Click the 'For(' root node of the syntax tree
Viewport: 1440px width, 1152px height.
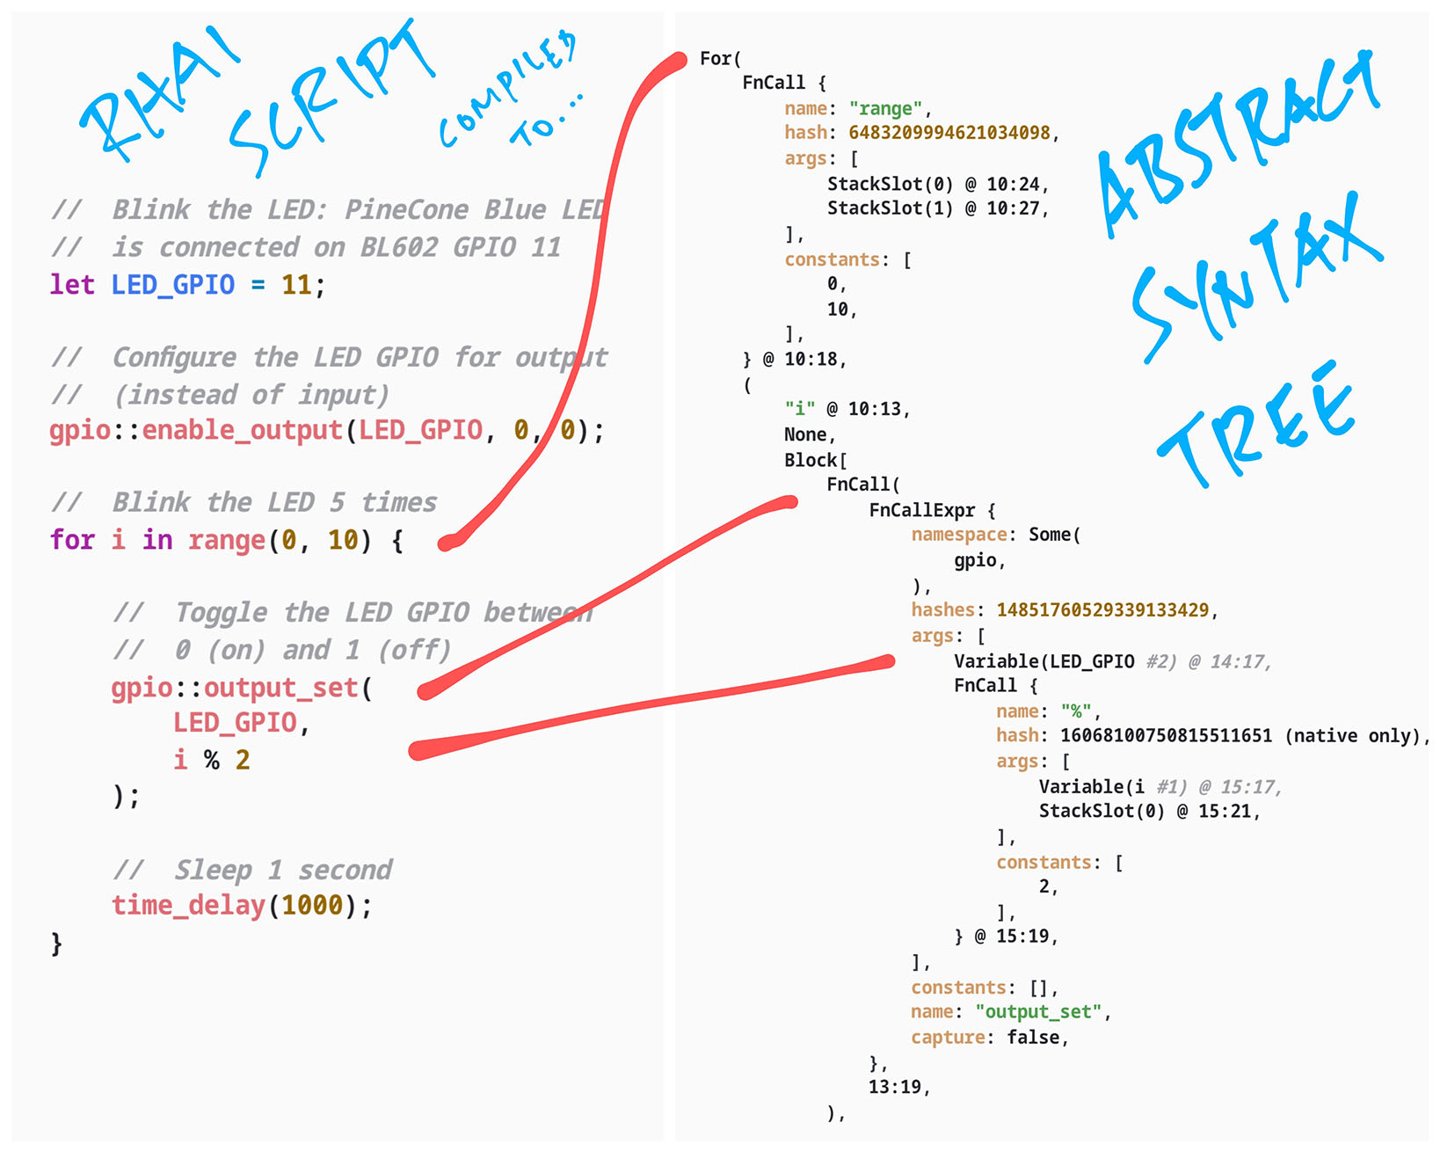click(721, 58)
